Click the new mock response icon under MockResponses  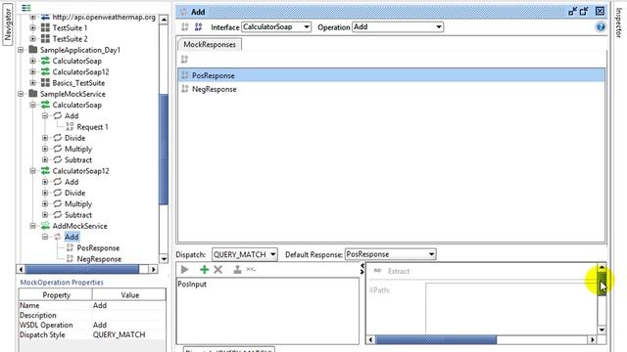[x=184, y=60]
